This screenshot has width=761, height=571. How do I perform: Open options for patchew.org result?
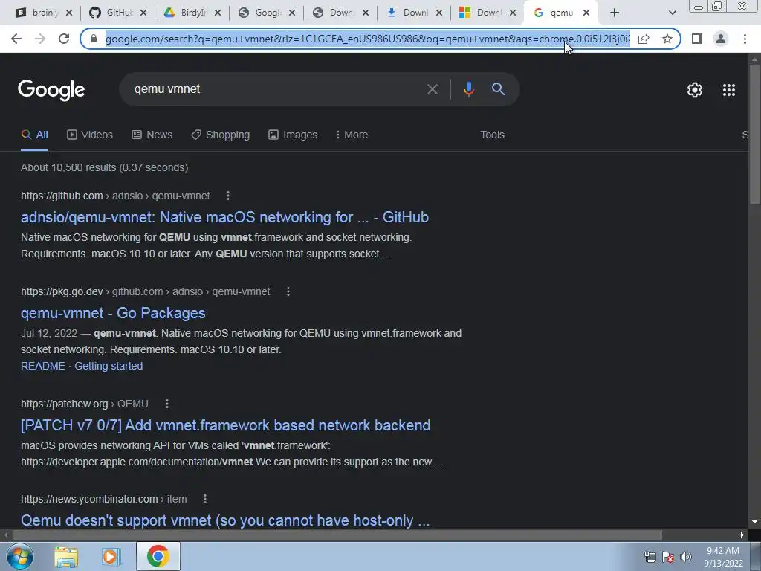(x=167, y=404)
